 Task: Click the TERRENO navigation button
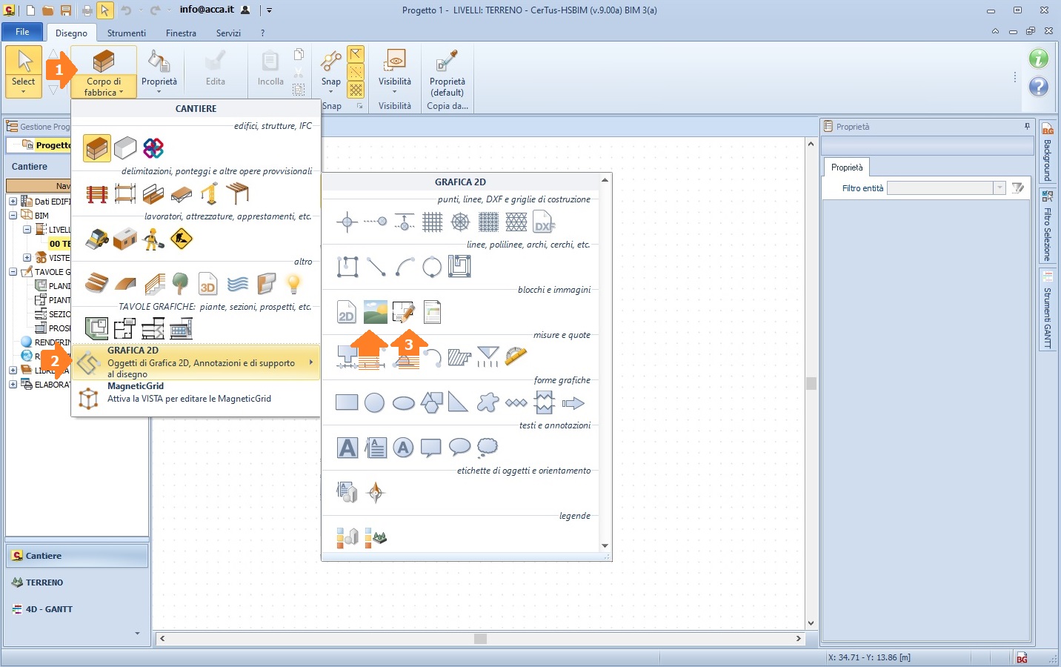[x=44, y=583]
